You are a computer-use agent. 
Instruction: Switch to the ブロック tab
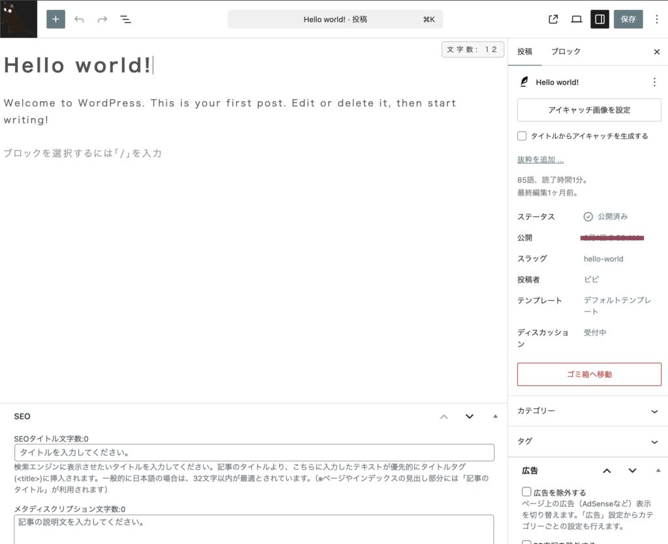pyautogui.click(x=565, y=52)
